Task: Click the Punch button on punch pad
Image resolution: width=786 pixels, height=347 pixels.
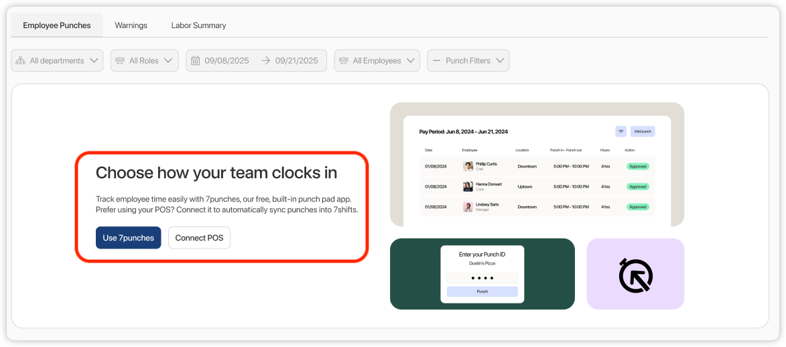Action: point(482,291)
